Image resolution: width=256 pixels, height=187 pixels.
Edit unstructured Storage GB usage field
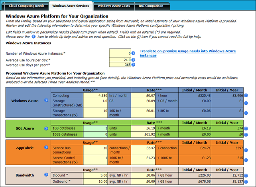pyautogui.click(x=95, y=103)
